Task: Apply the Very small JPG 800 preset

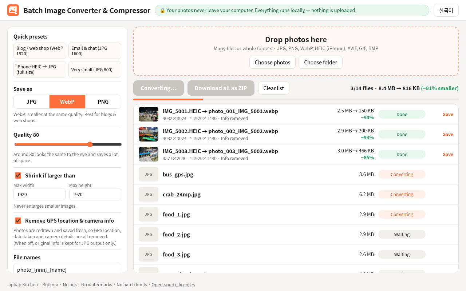Action: coord(95,69)
